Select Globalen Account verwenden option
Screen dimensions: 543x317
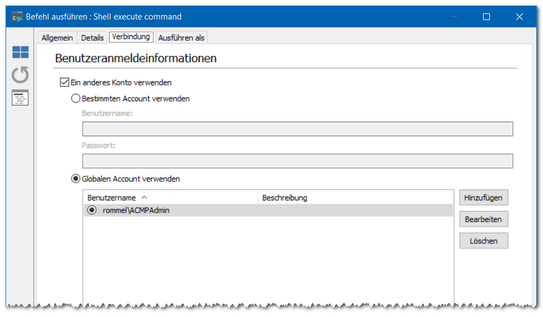[x=75, y=179]
